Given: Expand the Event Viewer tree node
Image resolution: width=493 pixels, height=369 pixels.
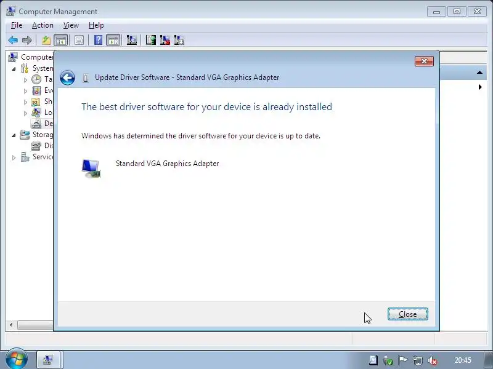Looking at the screenshot, I should point(25,91).
